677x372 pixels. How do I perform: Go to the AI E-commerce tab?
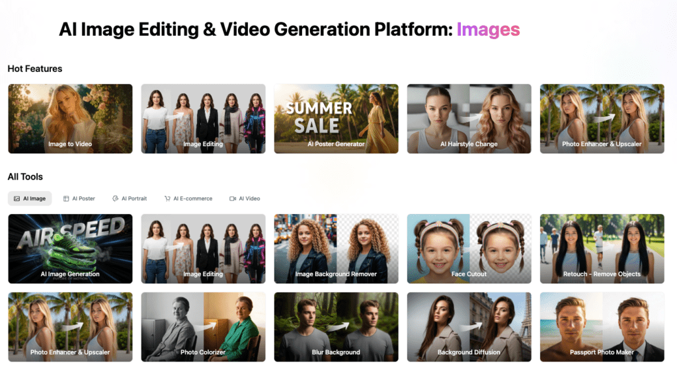188,198
